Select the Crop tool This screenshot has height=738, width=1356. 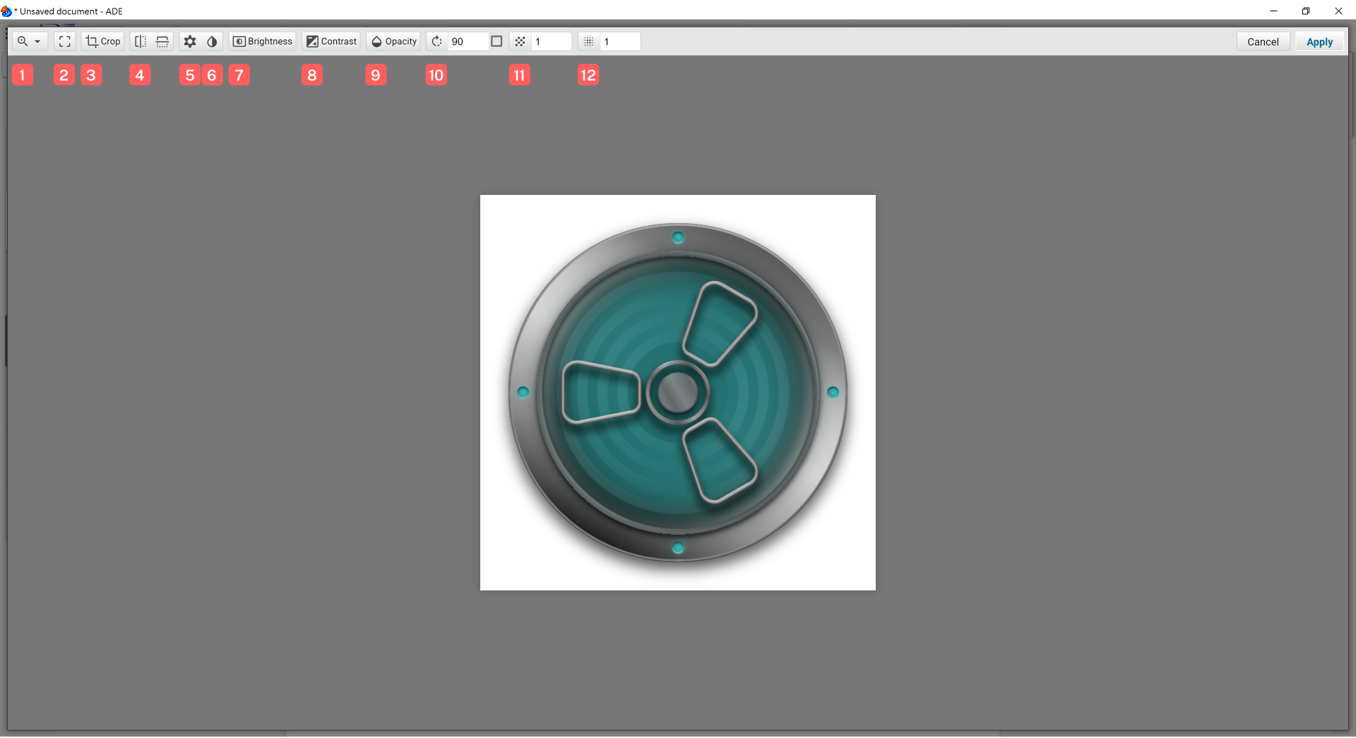pyautogui.click(x=103, y=42)
